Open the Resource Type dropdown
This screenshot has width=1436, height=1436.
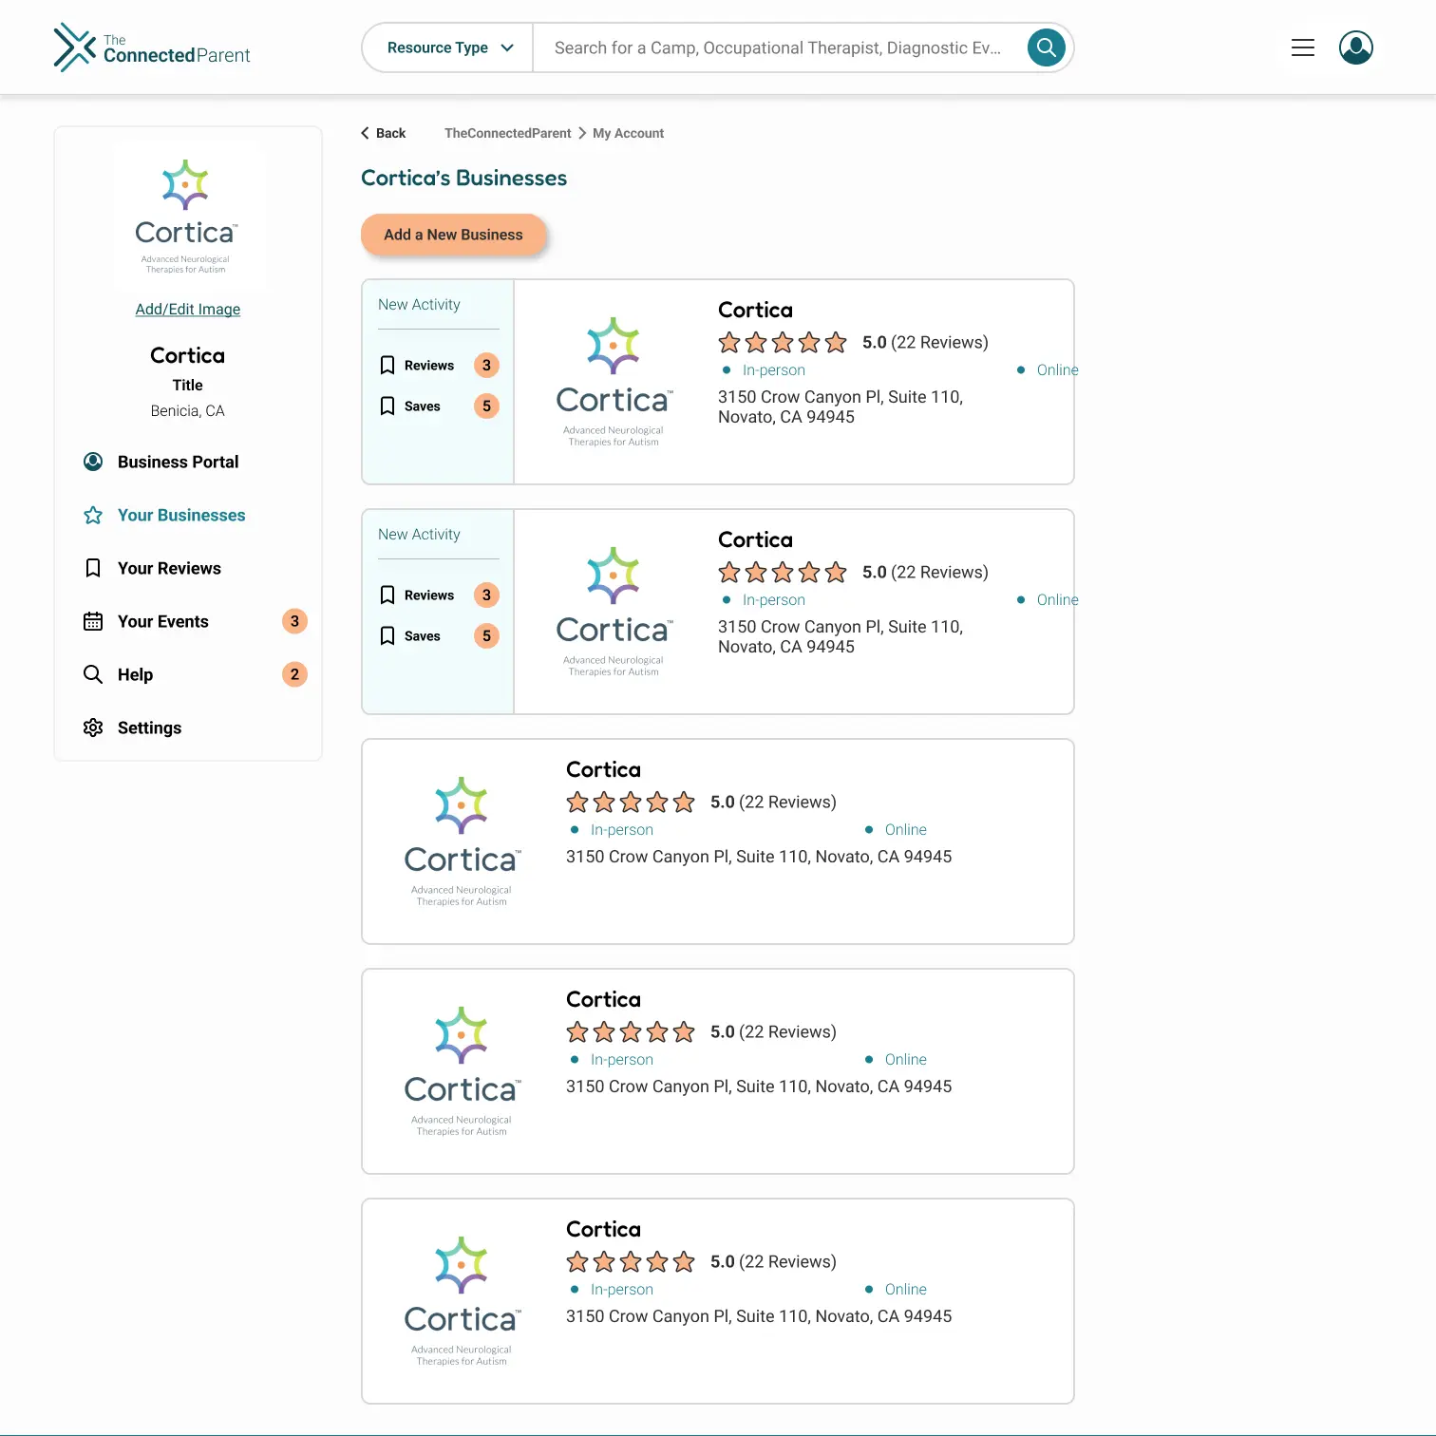[446, 47]
